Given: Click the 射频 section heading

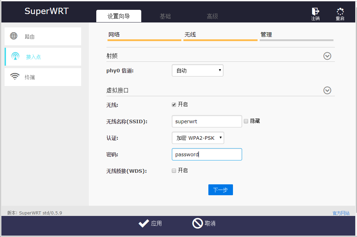Looking at the screenshot, I should click(x=112, y=56).
